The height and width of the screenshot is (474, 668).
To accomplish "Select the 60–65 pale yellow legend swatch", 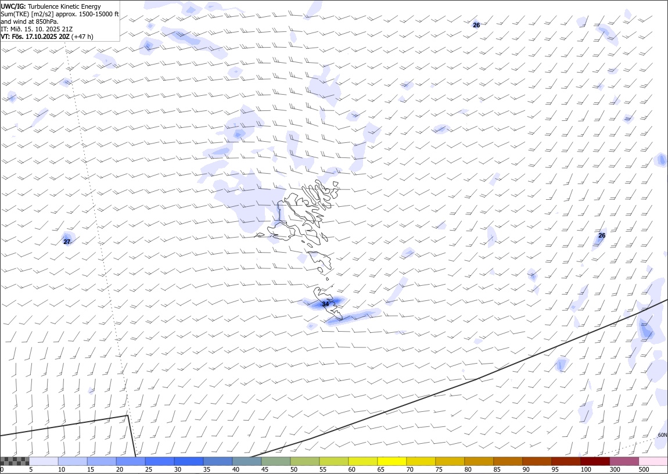I will tap(362, 461).
